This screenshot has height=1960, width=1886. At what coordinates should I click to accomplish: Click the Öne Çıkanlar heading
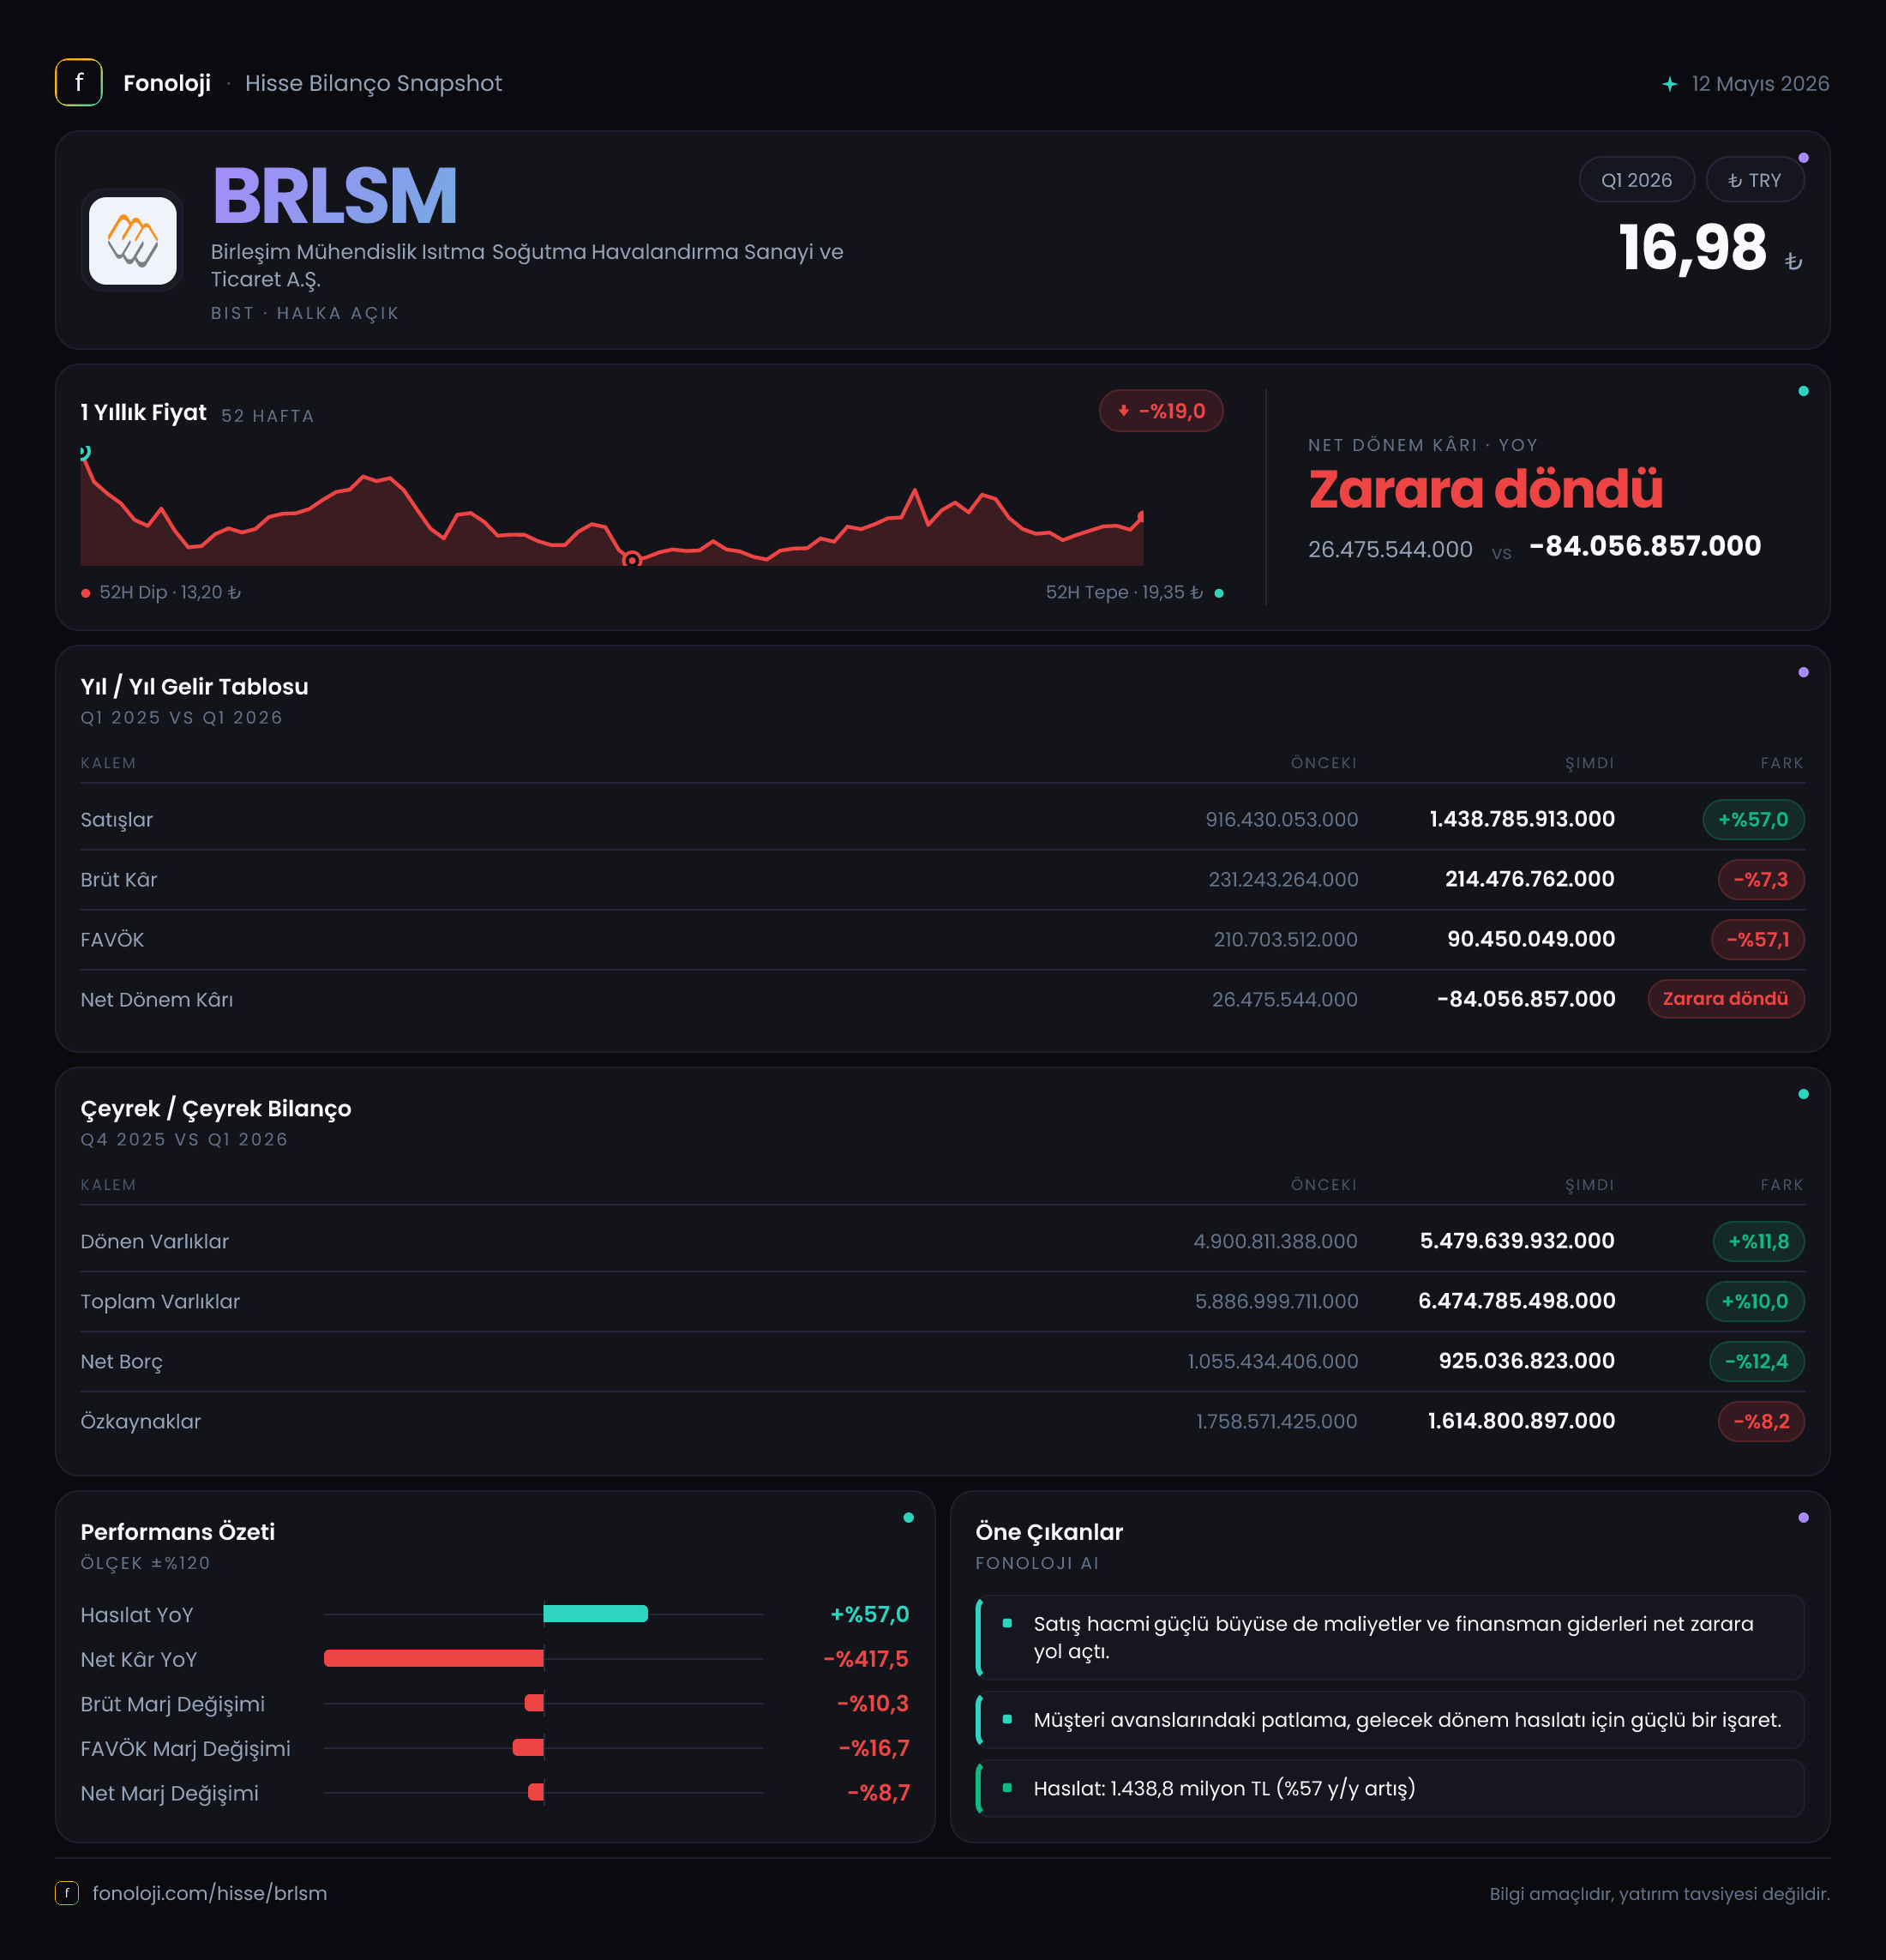(1049, 1532)
